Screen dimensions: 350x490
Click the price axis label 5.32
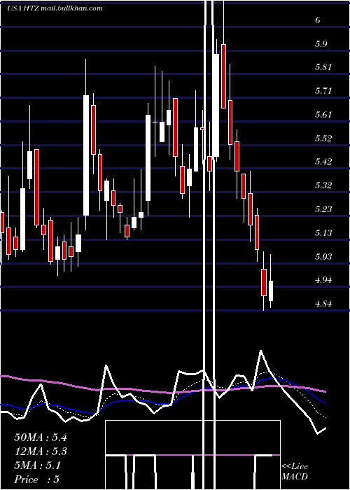(323, 185)
